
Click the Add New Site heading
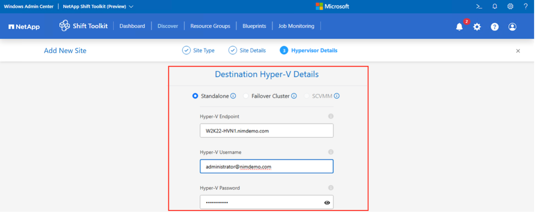coord(65,50)
